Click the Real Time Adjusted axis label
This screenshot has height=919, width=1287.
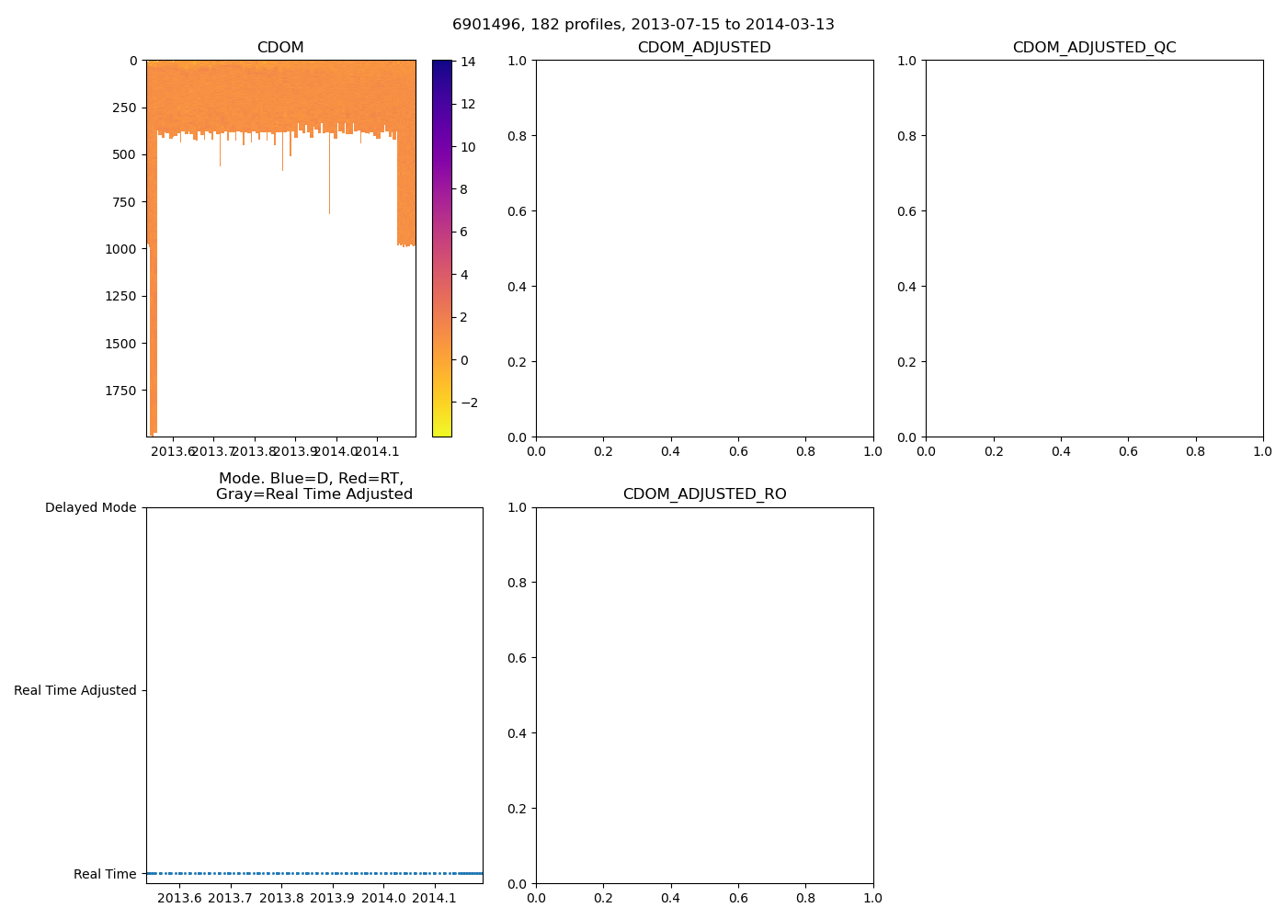tap(74, 691)
